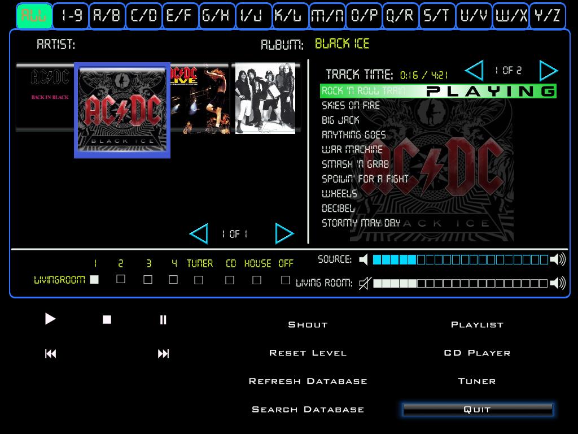578x434 pixels.
Task: Skip back to the previous track
Action: coord(50,354)
